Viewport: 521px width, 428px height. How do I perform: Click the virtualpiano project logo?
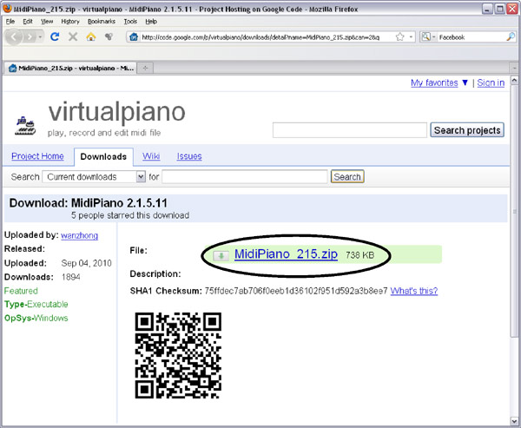(x=25, y=126)
